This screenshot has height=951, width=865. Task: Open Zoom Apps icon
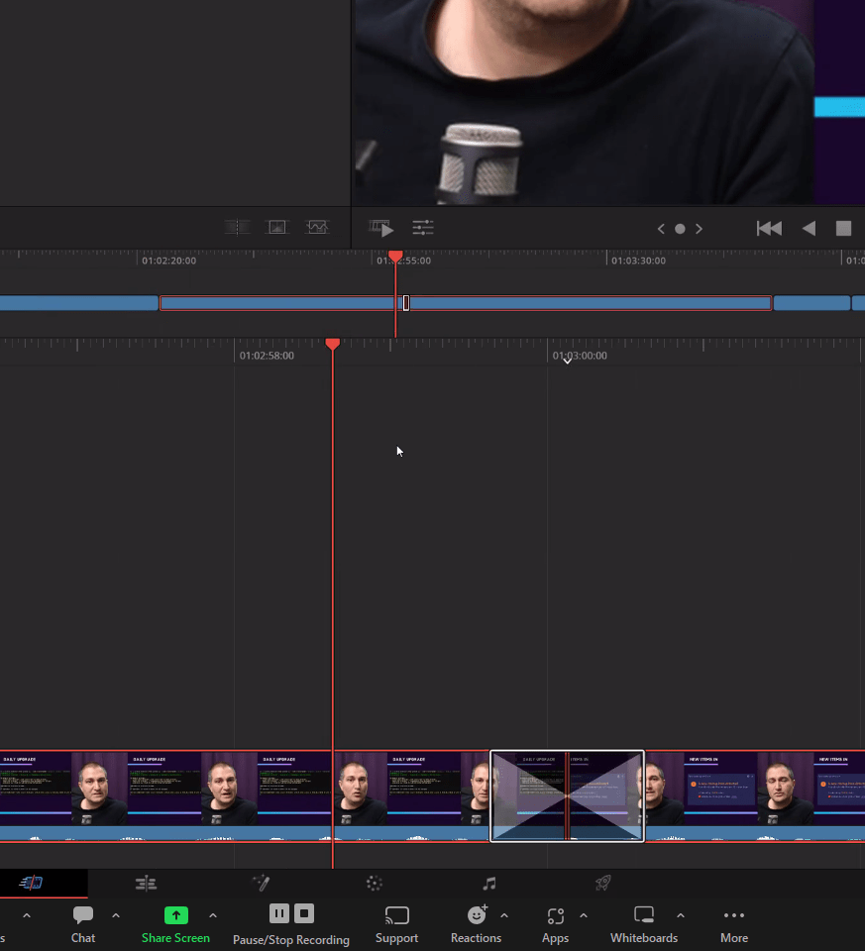555,924
